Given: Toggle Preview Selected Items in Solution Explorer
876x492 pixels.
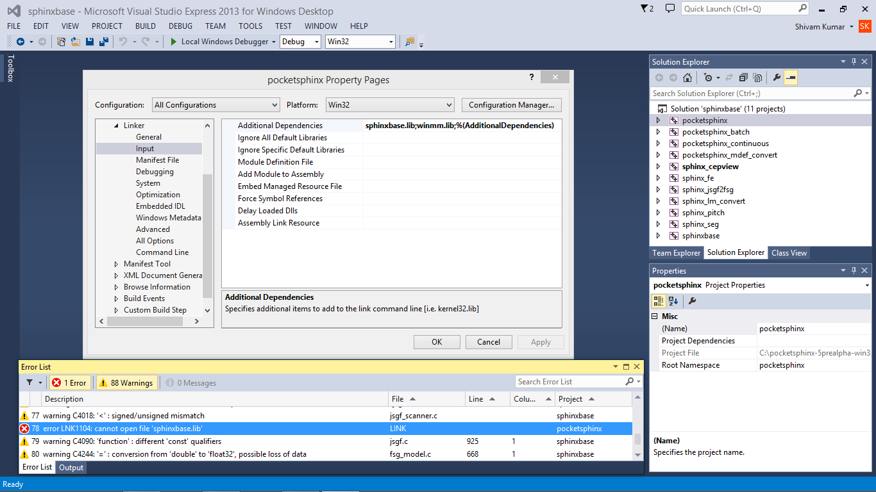Looking at the screenshot, I should [791, 78].
